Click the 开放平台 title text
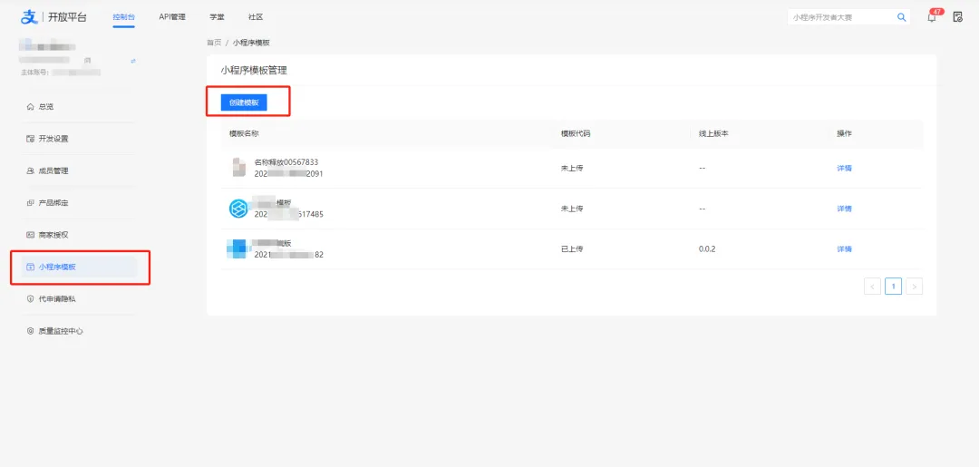Viewport: 979px width, 467px height. click(x=67, y=17)
